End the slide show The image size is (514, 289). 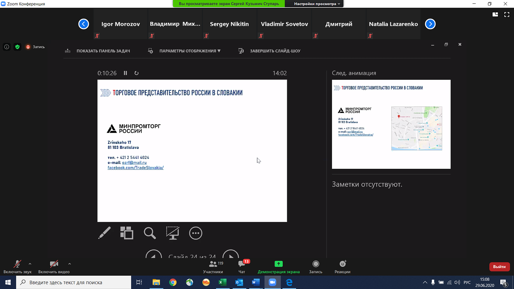click(269, 51)
